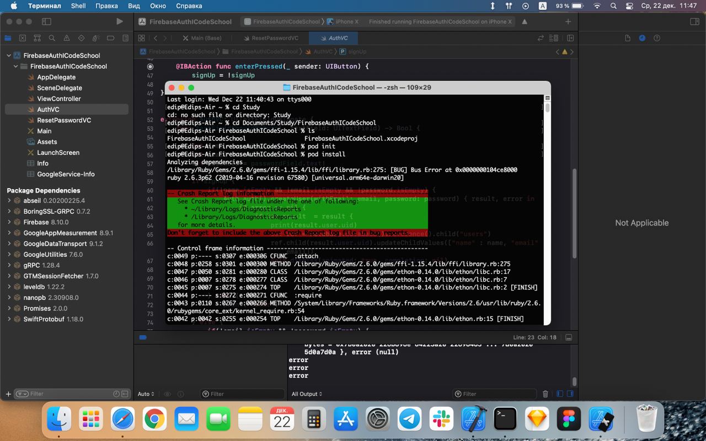Expand the gRPC package
The height and width of the screenshot is (441, 706).
pos(9,265)
